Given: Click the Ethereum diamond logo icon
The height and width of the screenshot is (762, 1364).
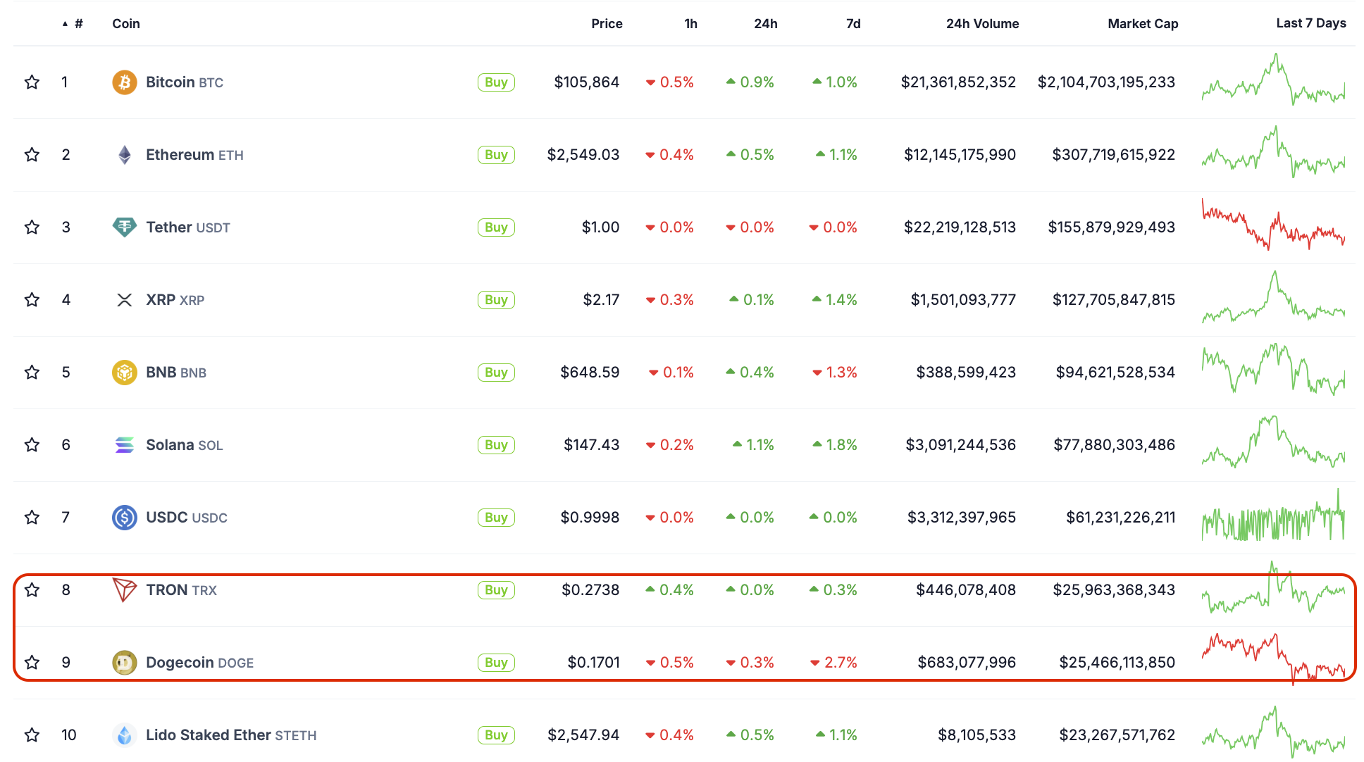Looking at the screenshot, I should pos(125,155).
